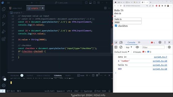Click the input field containing 8888
173x97 pixels.
coord(128,22)
